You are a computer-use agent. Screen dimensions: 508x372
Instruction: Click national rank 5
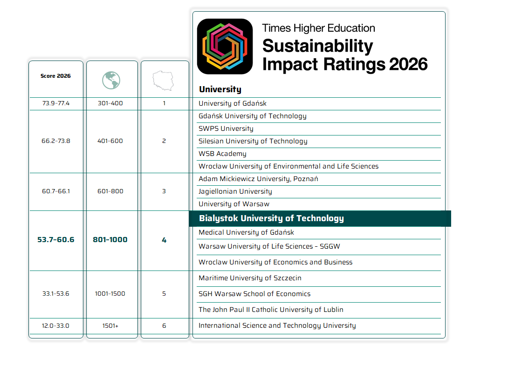pos(164,294)
